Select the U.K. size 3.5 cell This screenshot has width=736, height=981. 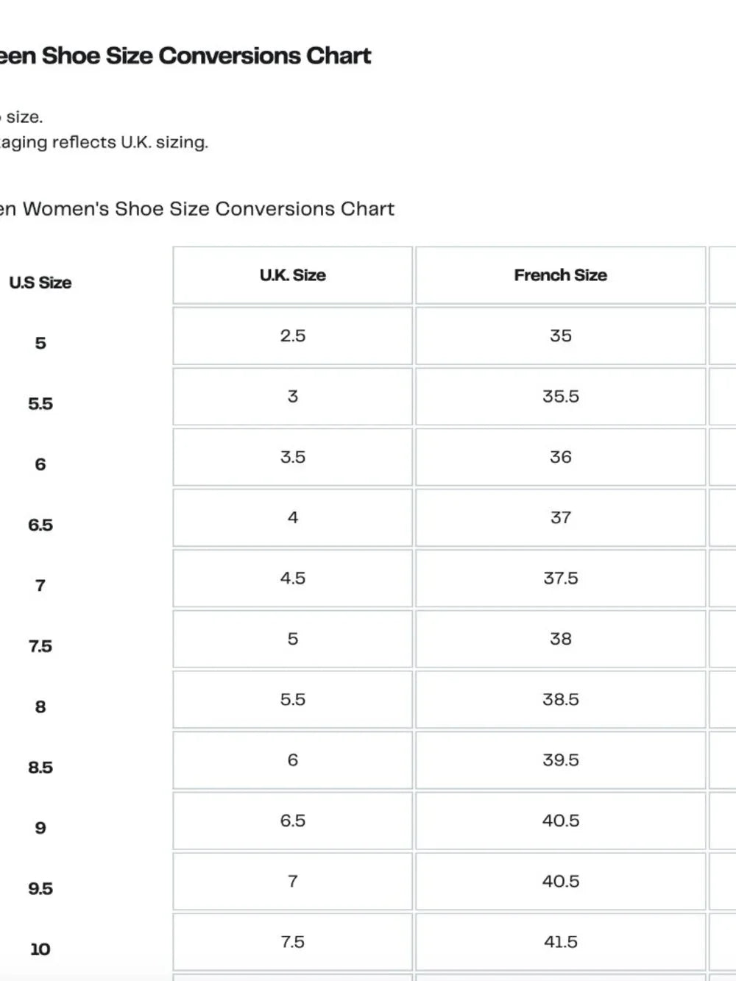(292, 457)
